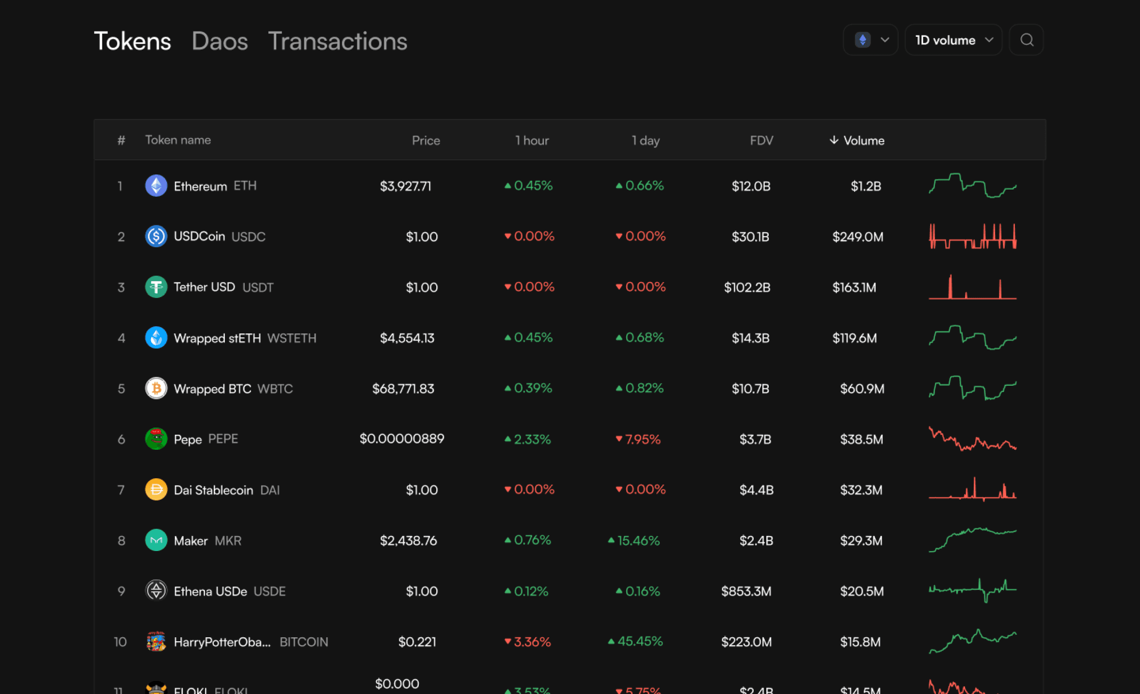Click the Dai Stablecoin logo icon
The height and width of the screenshot is (694, 1140).
pyautogui.click(x=156, y=489)
